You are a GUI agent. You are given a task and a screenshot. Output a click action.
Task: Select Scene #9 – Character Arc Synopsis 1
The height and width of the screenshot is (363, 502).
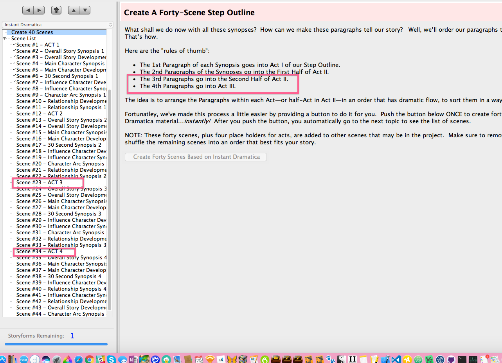61,95
